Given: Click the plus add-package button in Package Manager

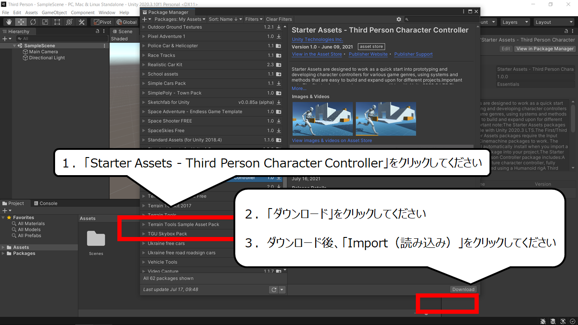Looking at the screenshot, I should click(146, 19).
